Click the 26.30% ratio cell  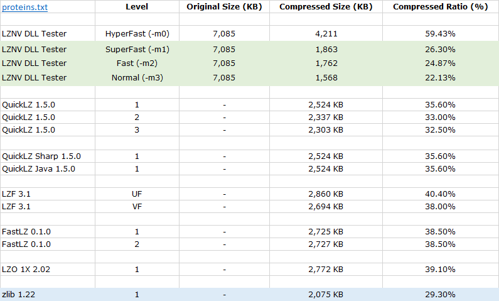coord(441,50)
